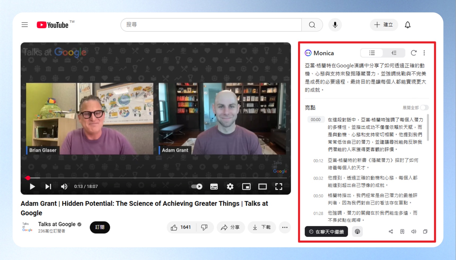Click the search field labeled 搜尋
This screenshot has height=260, width=456.
tap(211, 25)
